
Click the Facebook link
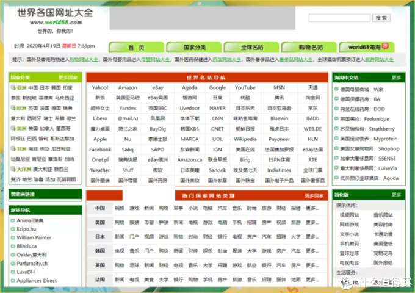click(100, 150)
